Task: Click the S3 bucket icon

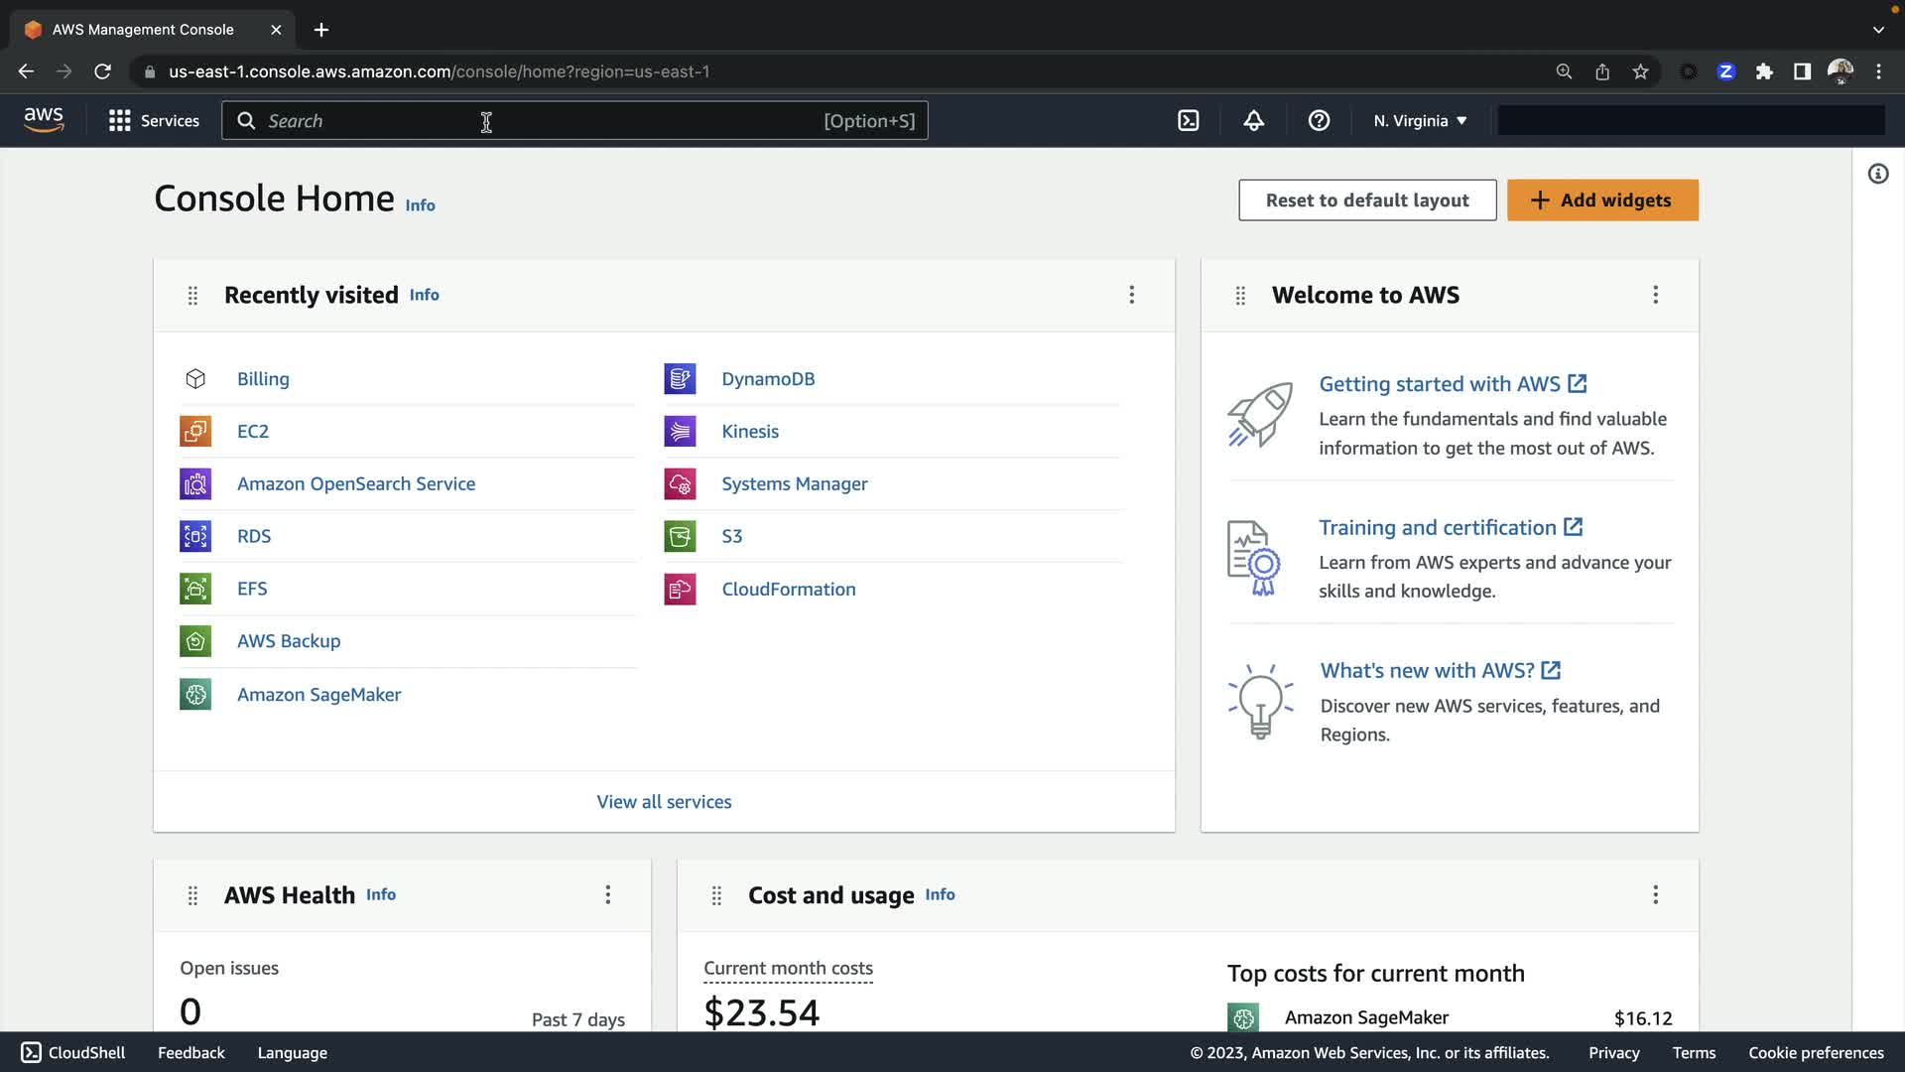Action: pyautogui.click(x=680, y=536)
